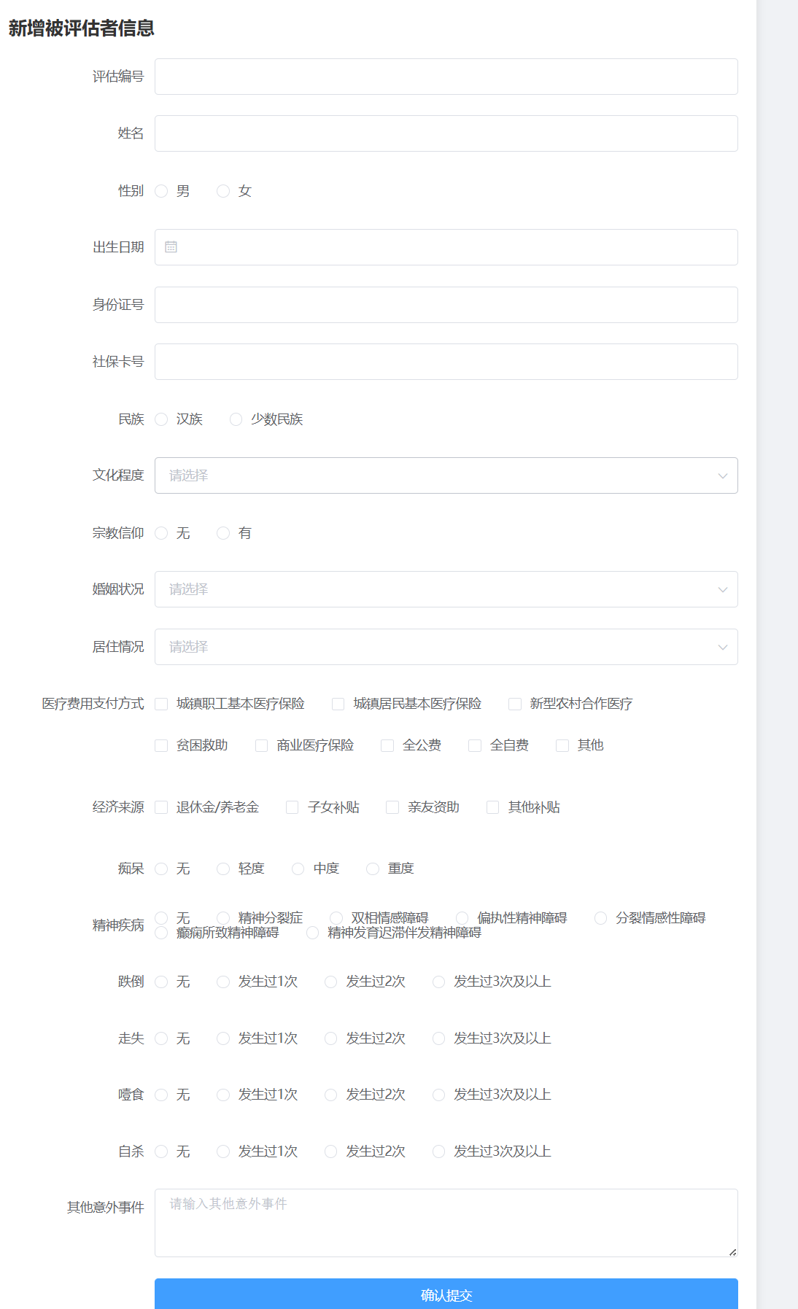Click the 其他意外事件 text area

pyautogui.click(x=446, y=1223)
